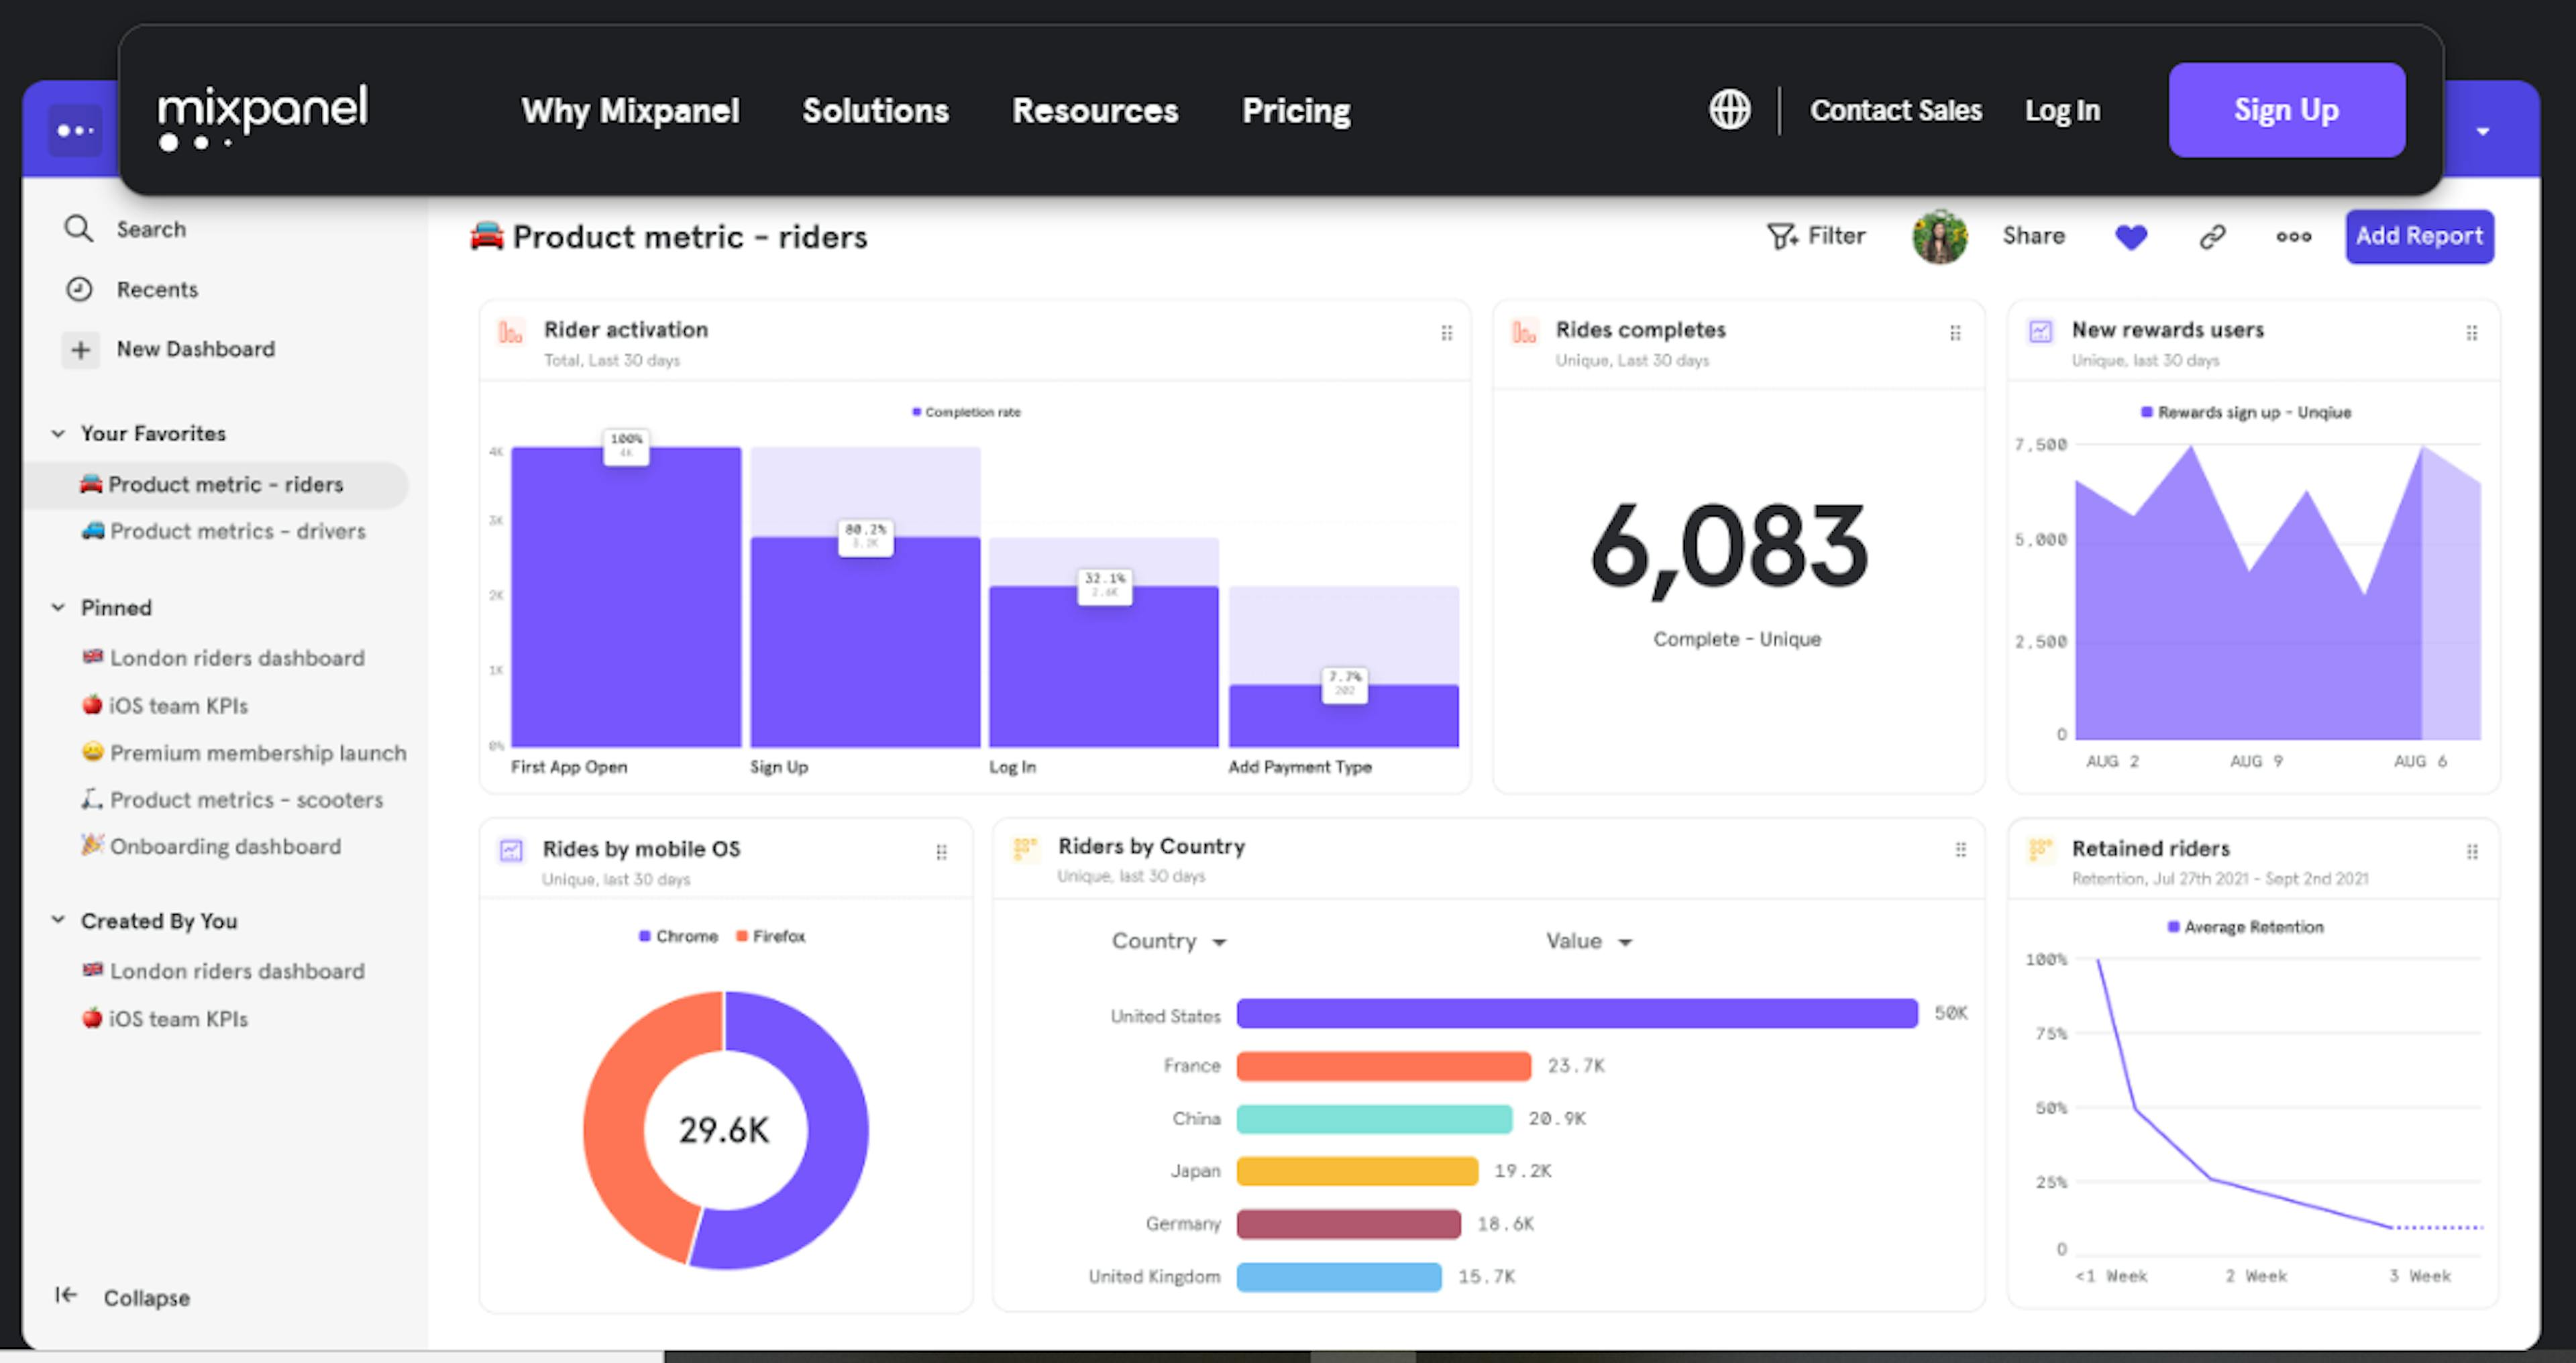2576x1363 pixels.
Task: Open New rewards users card drag handle
Action: click(2471, 333)
